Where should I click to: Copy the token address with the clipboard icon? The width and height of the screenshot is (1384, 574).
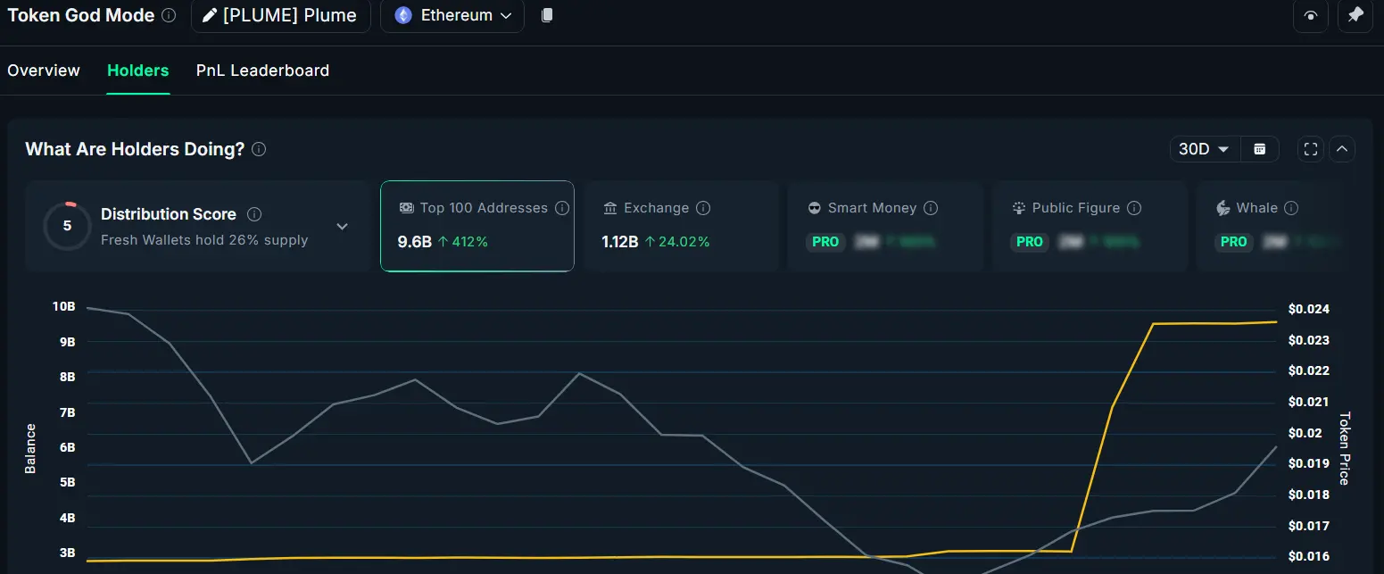click(547, 15)
